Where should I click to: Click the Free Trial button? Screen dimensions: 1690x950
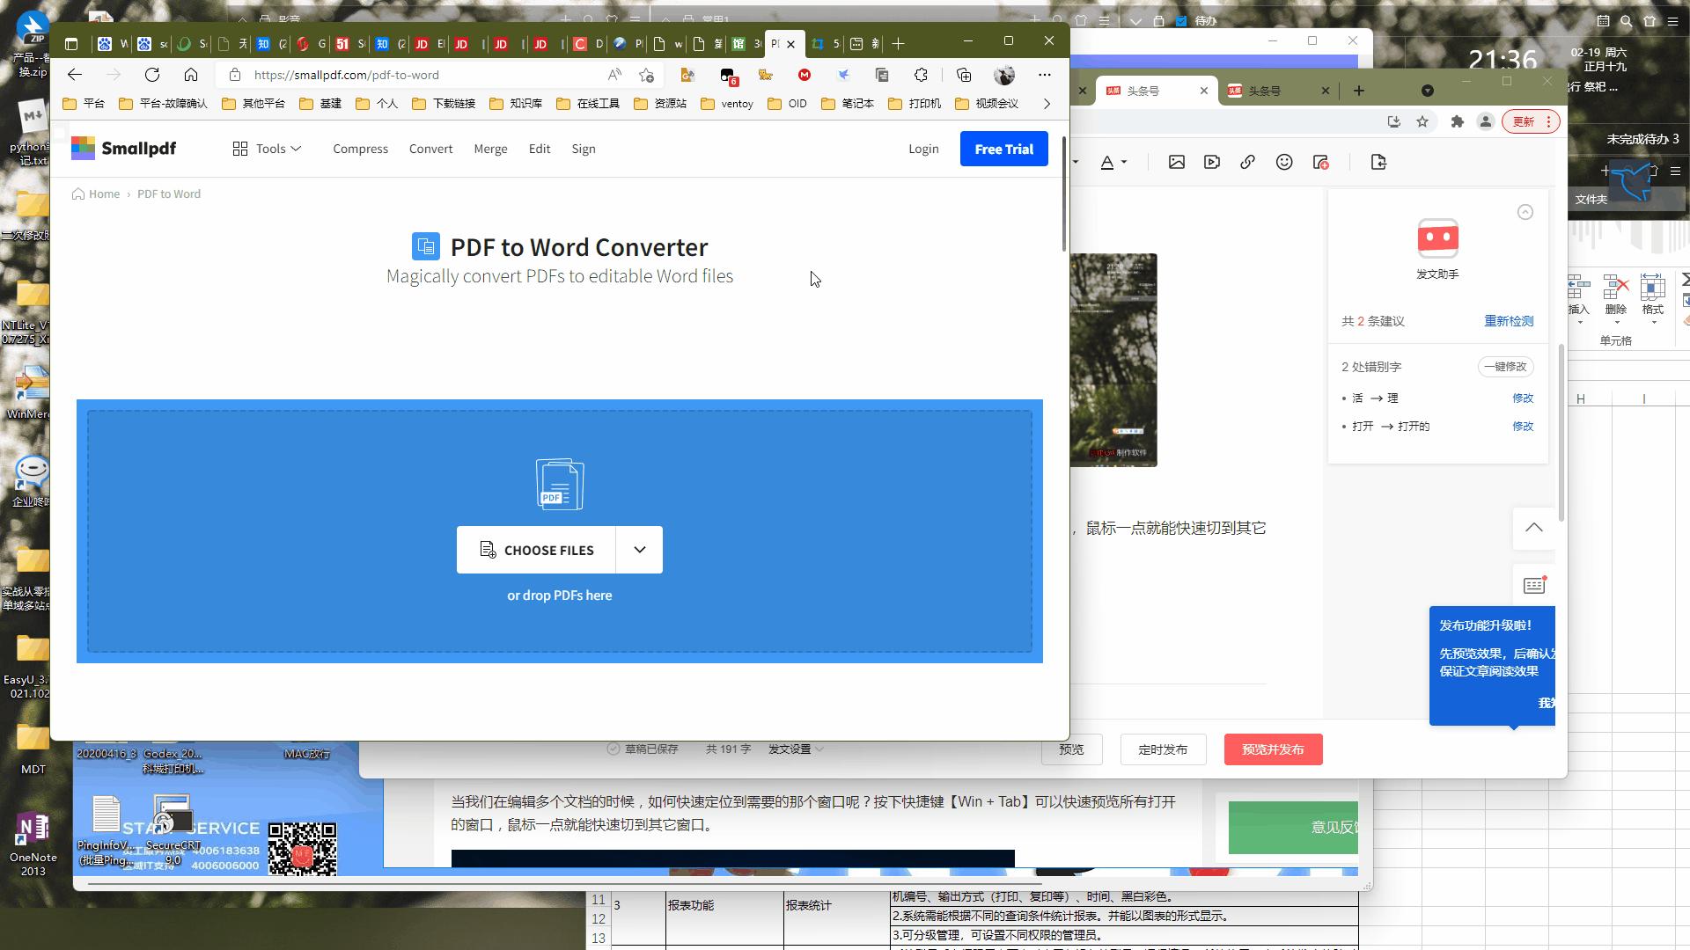tap(1003, 148)
